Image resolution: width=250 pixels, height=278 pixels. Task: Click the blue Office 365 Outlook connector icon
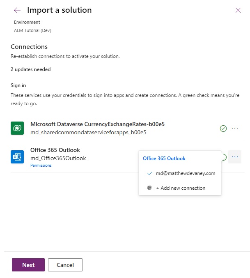click(17, 157)
